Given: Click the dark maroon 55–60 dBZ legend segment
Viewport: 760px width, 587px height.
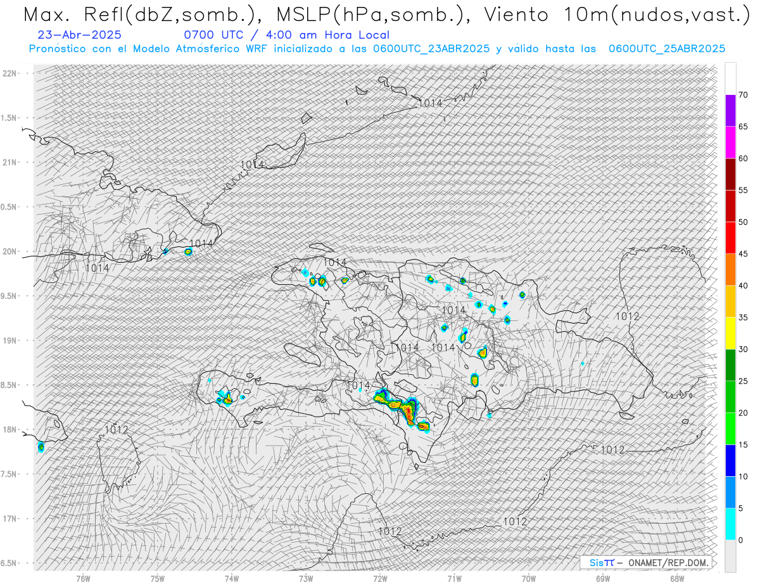Looking at the screenshot, I should click(x=730, y=174).
